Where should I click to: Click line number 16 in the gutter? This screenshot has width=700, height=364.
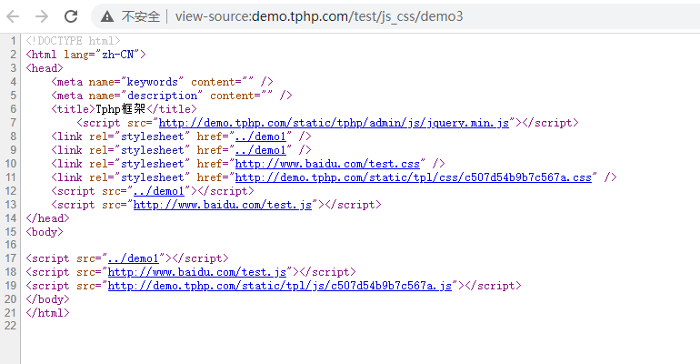click(x=10, y=245)
